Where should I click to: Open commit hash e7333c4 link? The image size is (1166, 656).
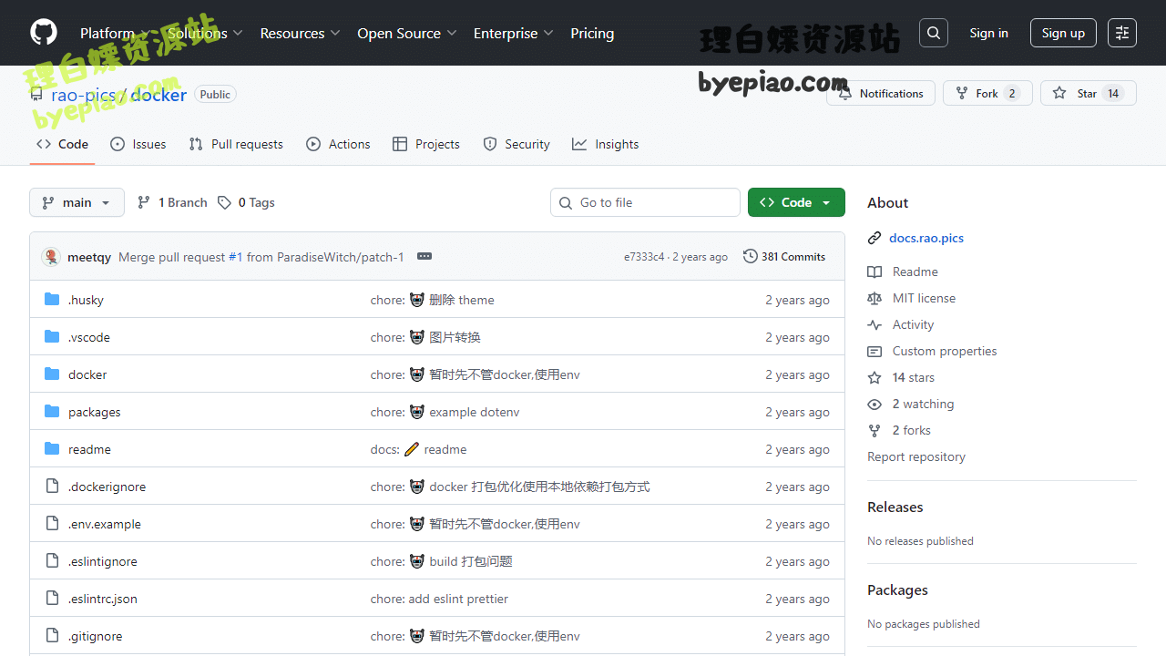pos(644,257)
